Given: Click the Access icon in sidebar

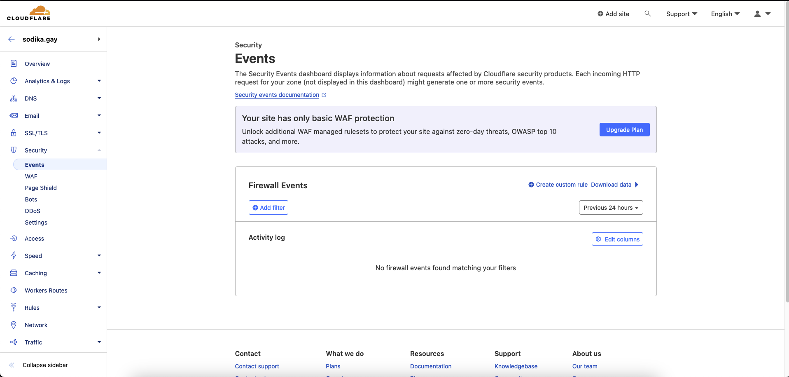Looking at the screenshot, I should click(14, 238).
